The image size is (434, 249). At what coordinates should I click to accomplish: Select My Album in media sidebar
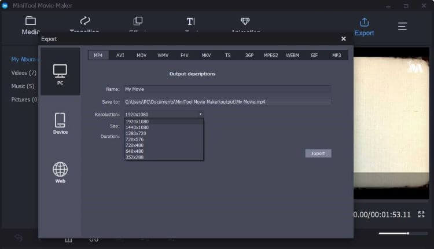25,59
